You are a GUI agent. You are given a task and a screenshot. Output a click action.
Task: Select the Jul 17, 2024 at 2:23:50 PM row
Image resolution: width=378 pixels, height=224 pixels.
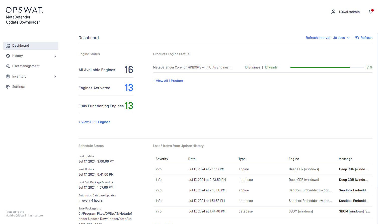[x=263, y=180]
